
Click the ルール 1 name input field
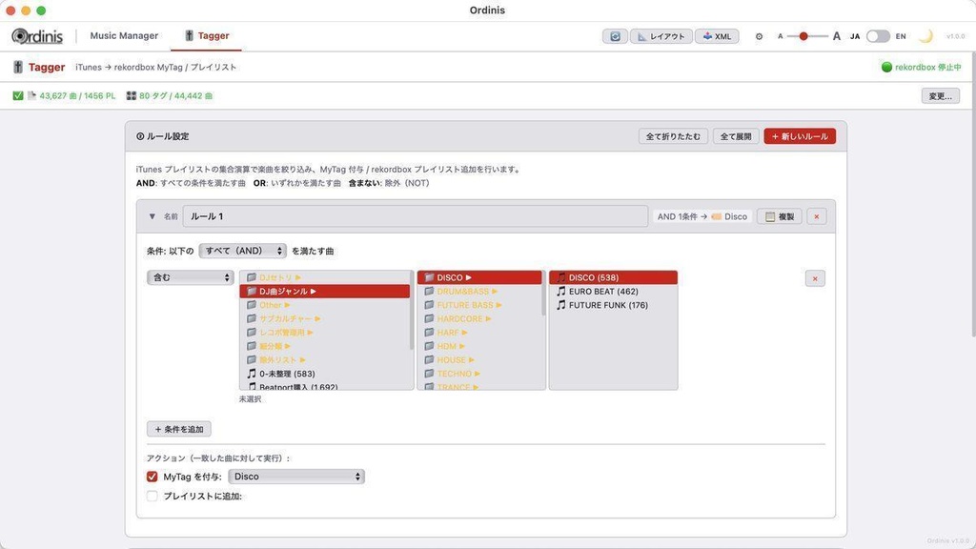tap(416, 216)
